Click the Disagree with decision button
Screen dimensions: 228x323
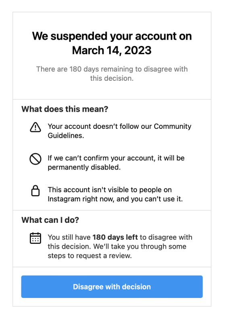pyautogui.click(x=112, y=287)
